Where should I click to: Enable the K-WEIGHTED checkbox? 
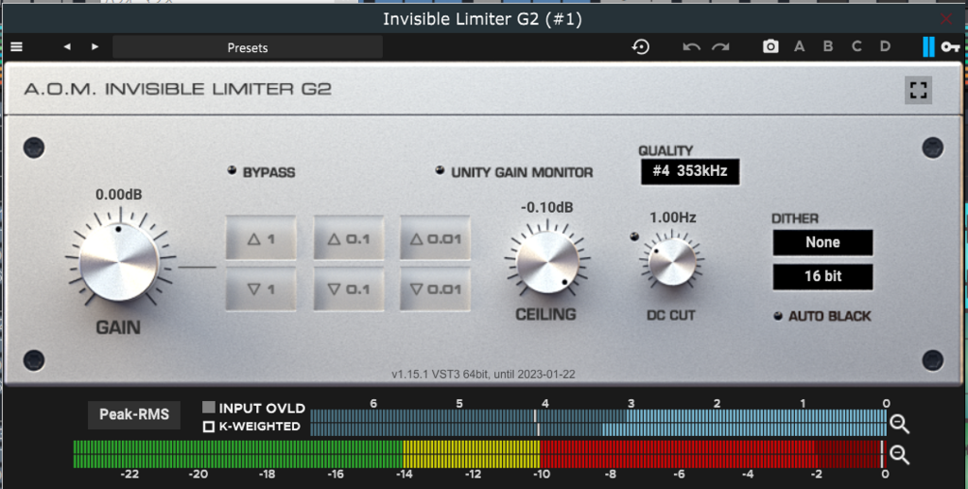tap(209, 427)
